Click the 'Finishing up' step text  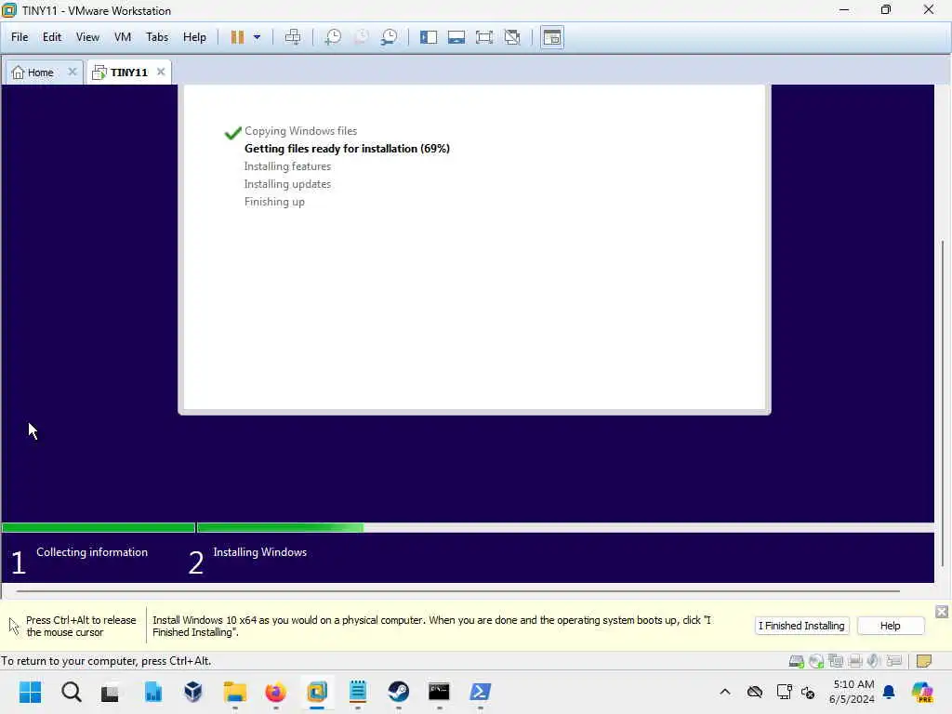click(274, 202)
